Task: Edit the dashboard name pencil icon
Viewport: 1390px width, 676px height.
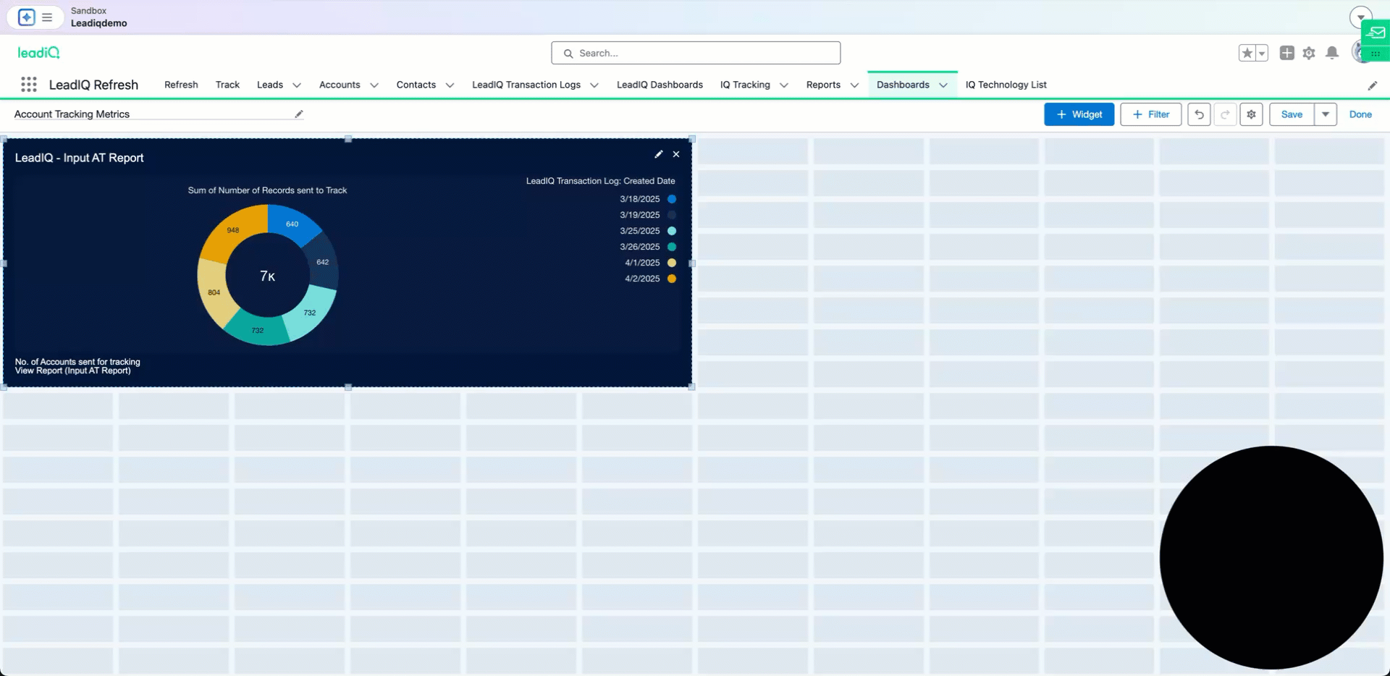Action: click(298, 114)
